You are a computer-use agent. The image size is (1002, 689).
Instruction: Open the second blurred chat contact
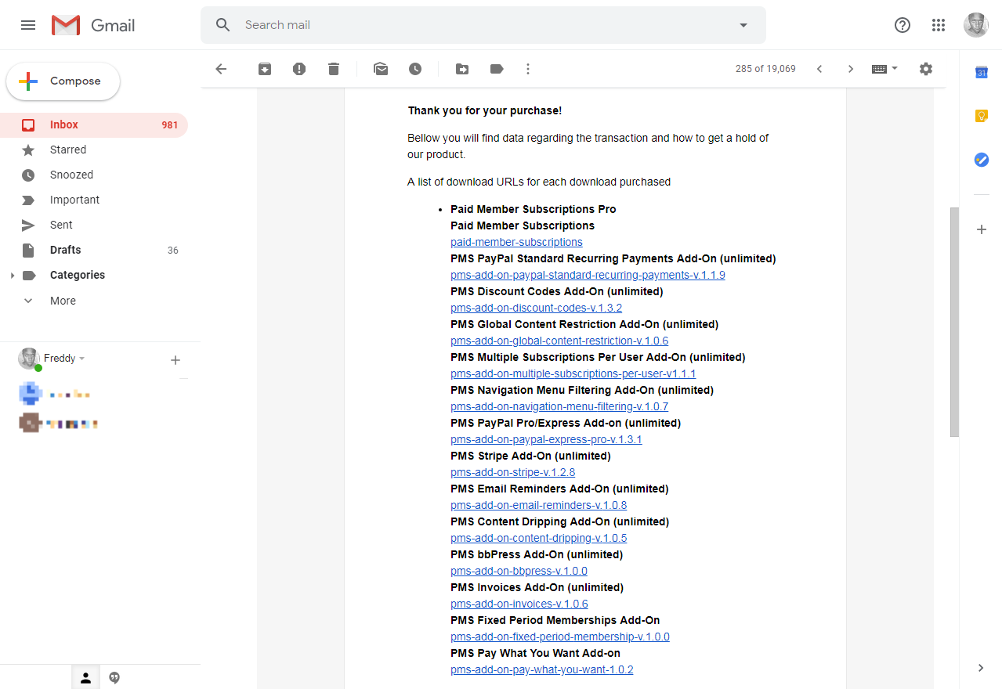(58, 424)
